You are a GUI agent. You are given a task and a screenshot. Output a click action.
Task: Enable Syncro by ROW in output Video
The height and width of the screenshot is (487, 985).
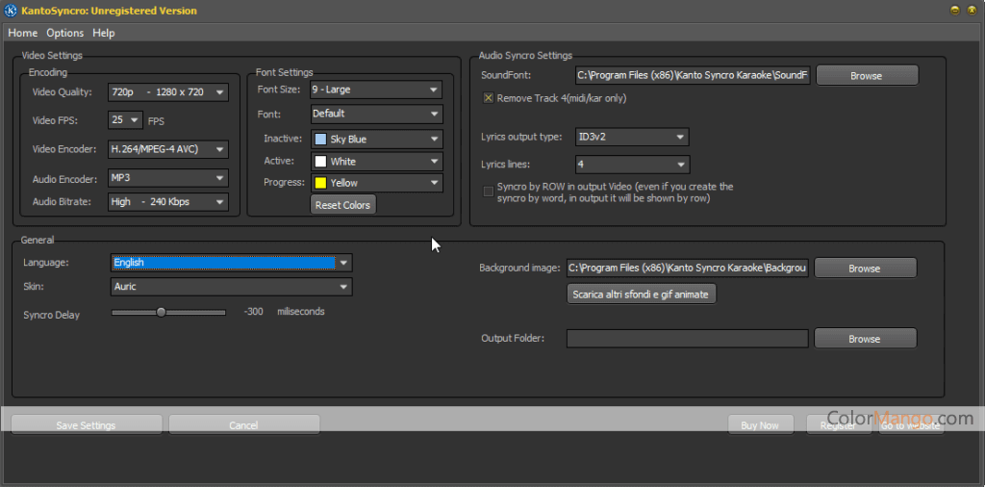488,192
